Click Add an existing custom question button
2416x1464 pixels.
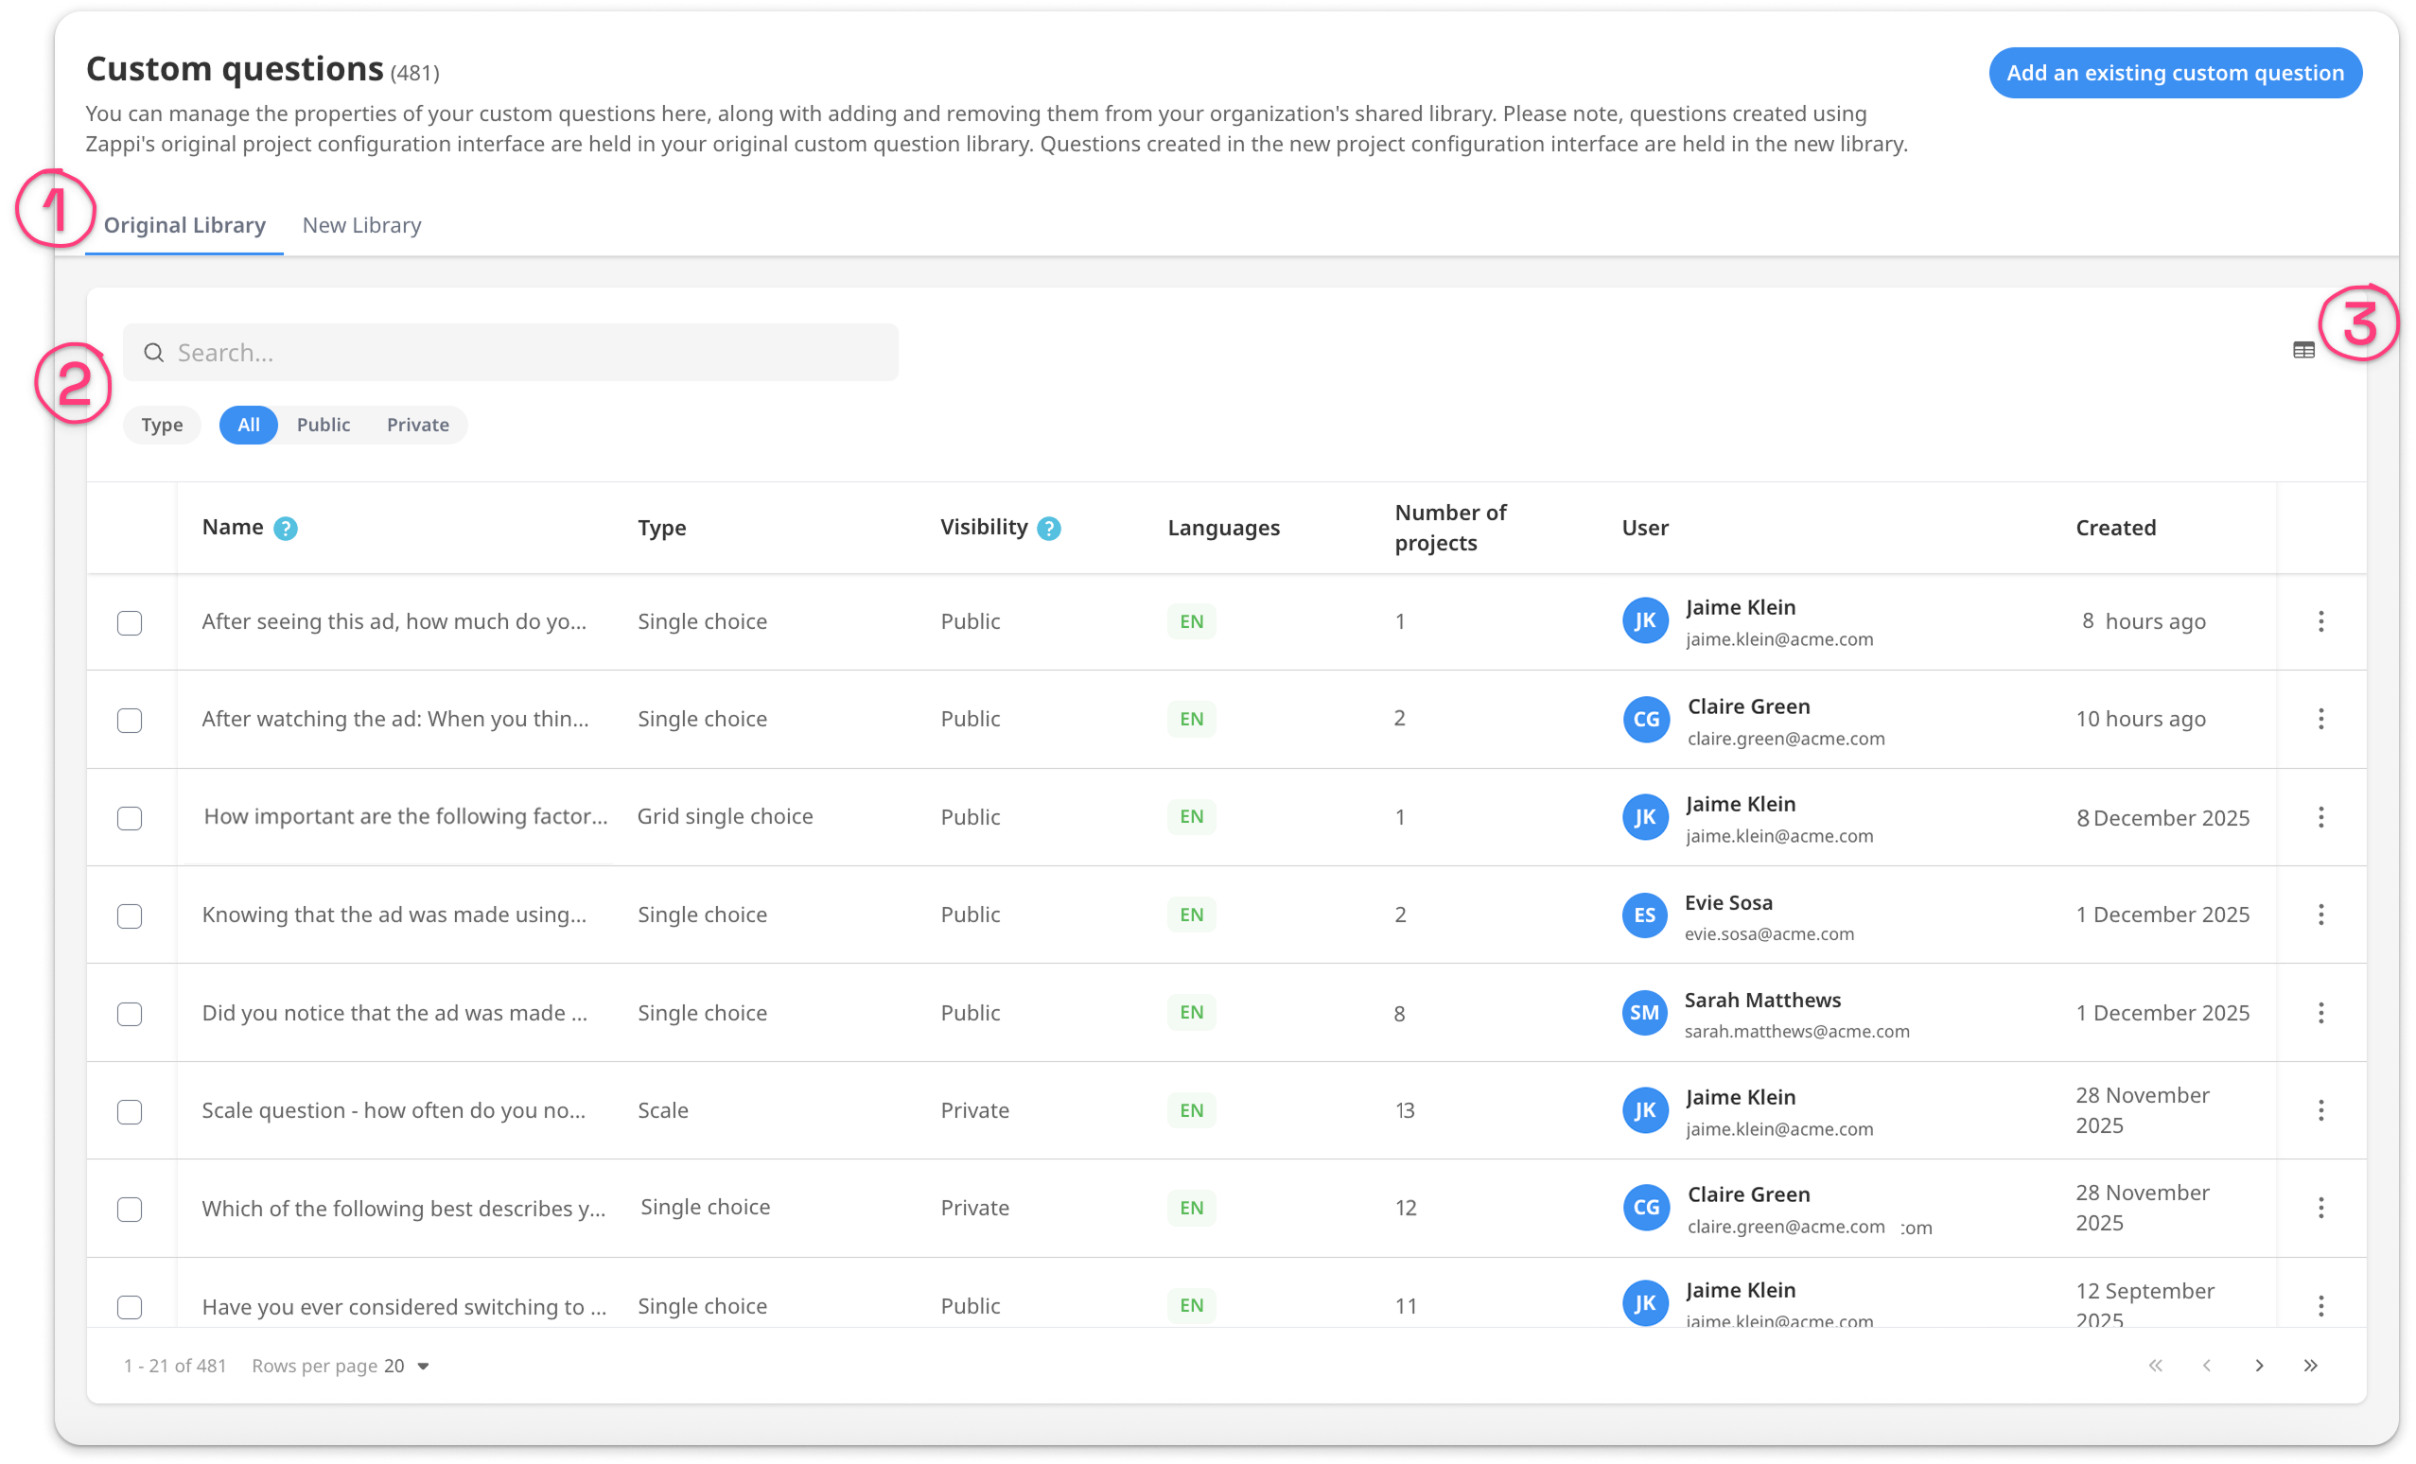[x=2174, y=73]
